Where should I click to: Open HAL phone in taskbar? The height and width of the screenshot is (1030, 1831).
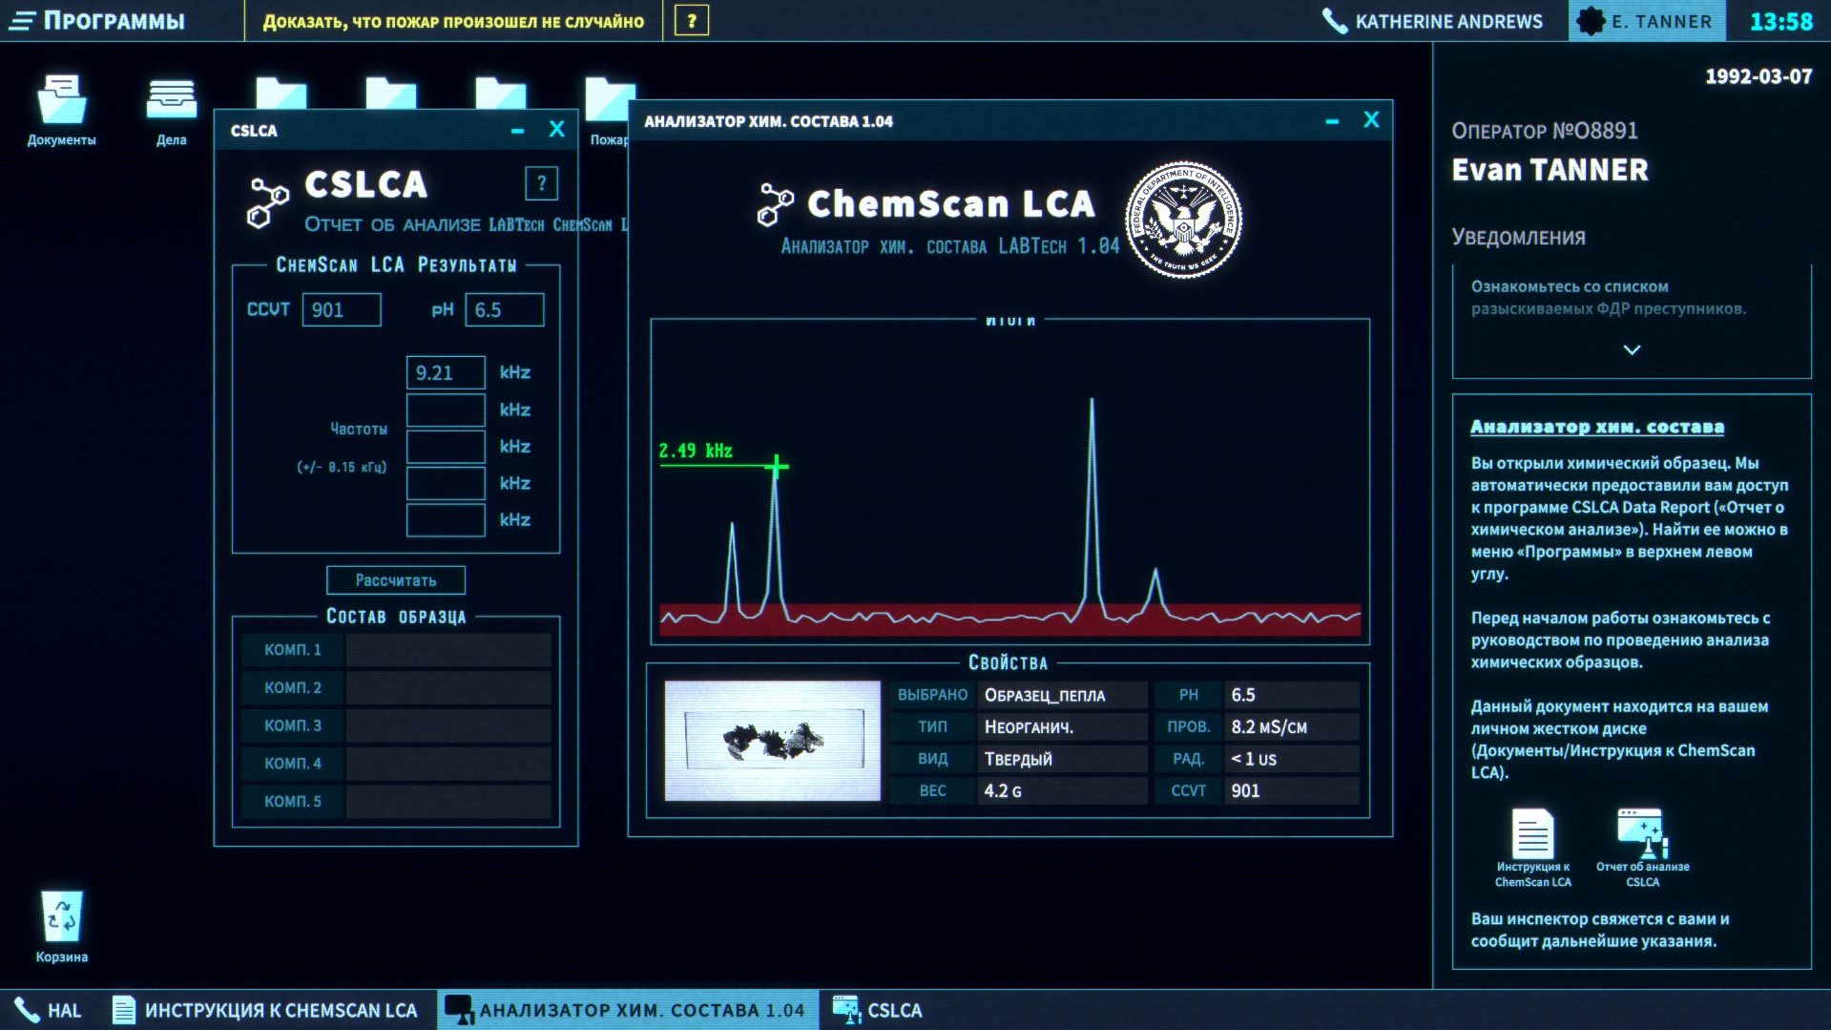48,1010
